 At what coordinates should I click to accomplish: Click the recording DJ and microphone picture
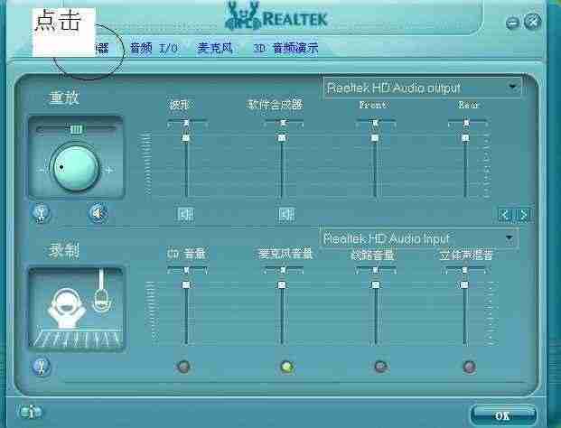(x=76, y=308)
